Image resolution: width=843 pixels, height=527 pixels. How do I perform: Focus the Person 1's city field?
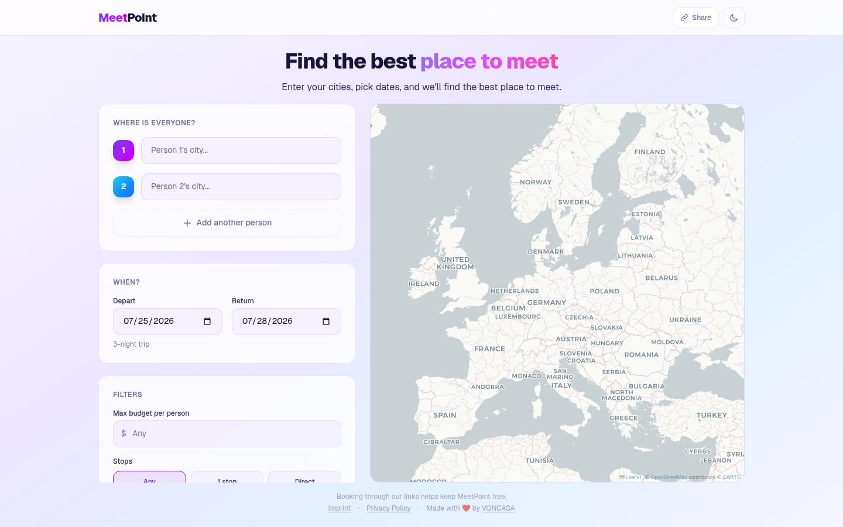[x=241, y=150]
